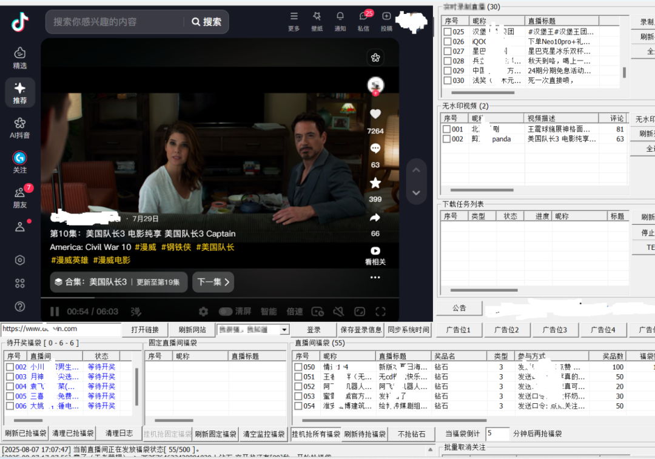
Task: Go to previous video with up chevron
Action: 416,170
